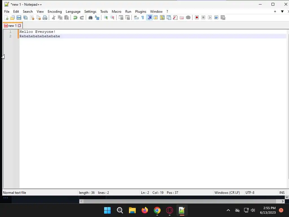Open the Window menu
The height and width of the screenshot is (217, 289).
[156, 11]
